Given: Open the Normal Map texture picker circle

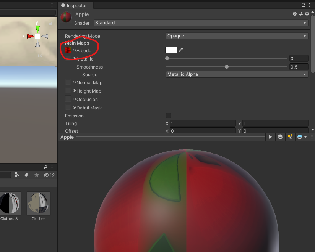Looking at the screenshot, I should pos(74,82).
